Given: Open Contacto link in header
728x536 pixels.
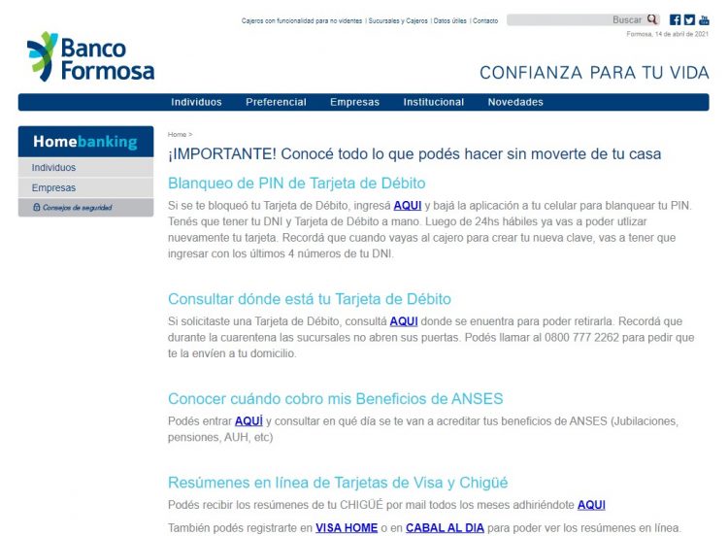Looking at the screenshot, I should pos(485,21).
